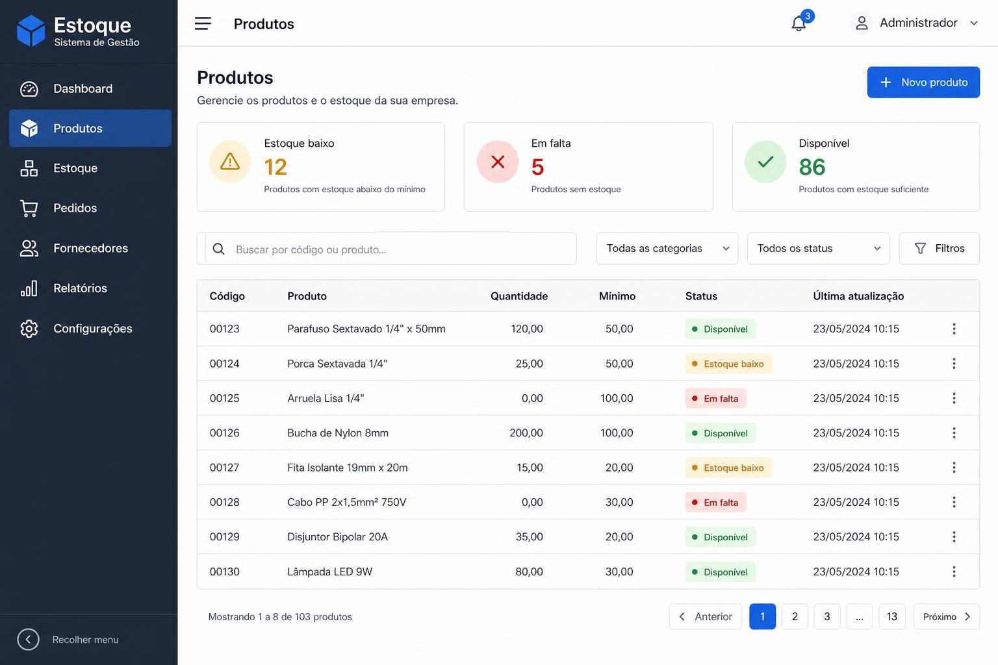Screen dimensions: 998x665
Task: Click the Estoque boxes icon in sidebar
Action: click(29, 168)
